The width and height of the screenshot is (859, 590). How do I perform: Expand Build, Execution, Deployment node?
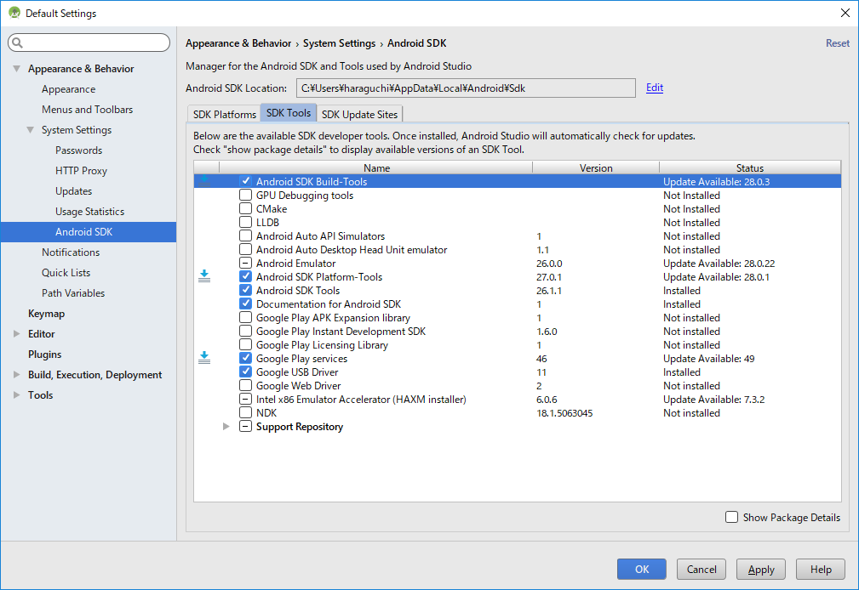coord(17,374)
